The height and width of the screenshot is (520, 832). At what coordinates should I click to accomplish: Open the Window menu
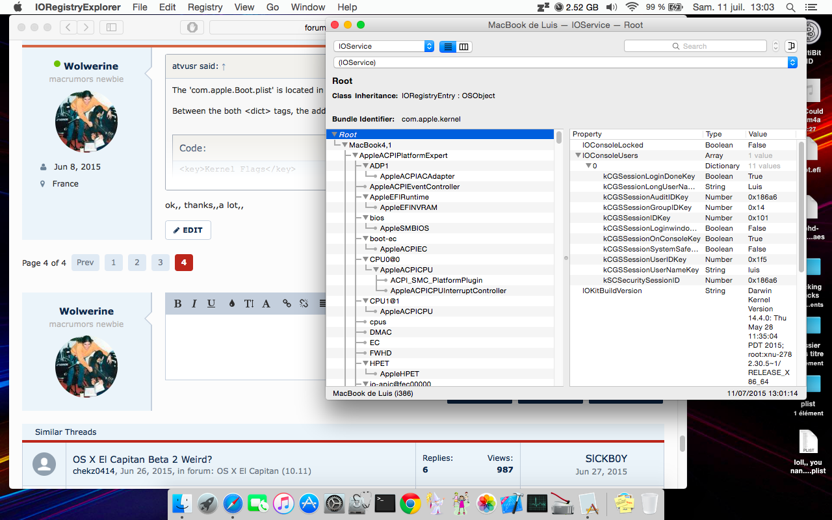coord(308,7)
